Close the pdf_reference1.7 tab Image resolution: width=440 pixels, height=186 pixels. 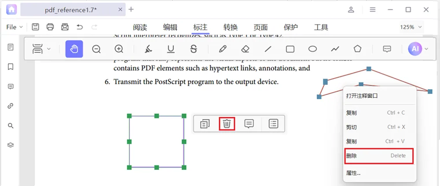(x=120, y=10)
